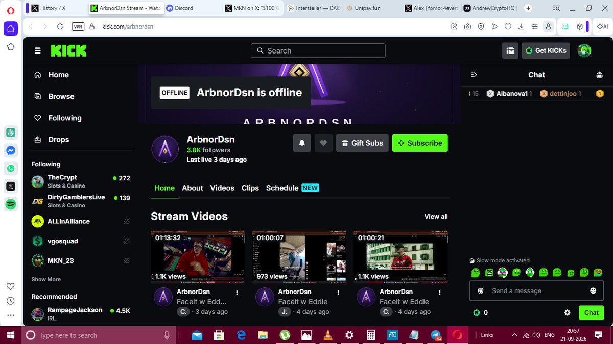Image resolution: width=613 pixels, height=344 pixels.
Task: Add a new browser tab
Action: point(528,8)
